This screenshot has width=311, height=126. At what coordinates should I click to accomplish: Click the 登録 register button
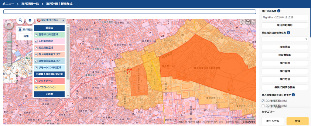[x=297, y=121]
